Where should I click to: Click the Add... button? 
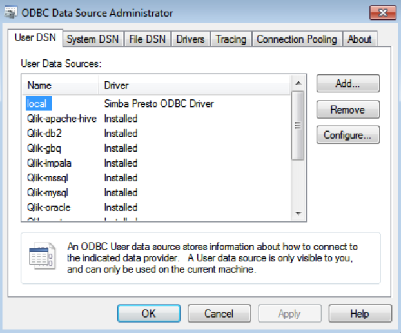(347, 83)
